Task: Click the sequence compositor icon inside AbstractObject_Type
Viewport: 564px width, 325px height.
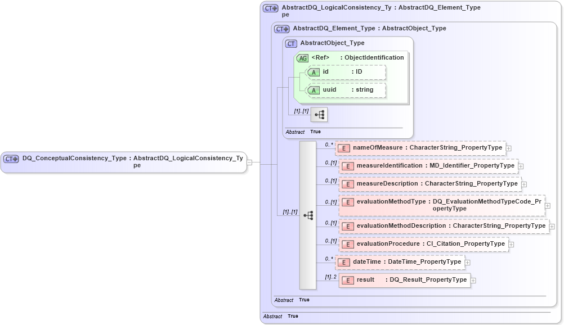Action: coord(319,114)
